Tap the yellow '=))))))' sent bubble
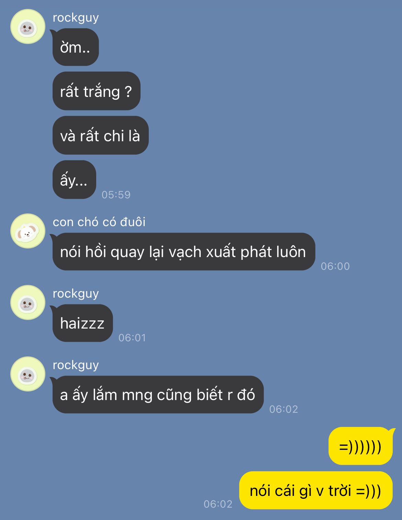The image size is (402, 520). (360, 446)
